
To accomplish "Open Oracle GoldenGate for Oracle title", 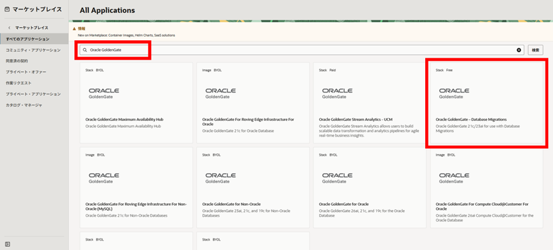I will point(343,204).
